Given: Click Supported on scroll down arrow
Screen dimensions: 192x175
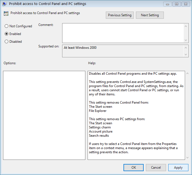Looking at the screenshot, I should (x=186, y=55).
